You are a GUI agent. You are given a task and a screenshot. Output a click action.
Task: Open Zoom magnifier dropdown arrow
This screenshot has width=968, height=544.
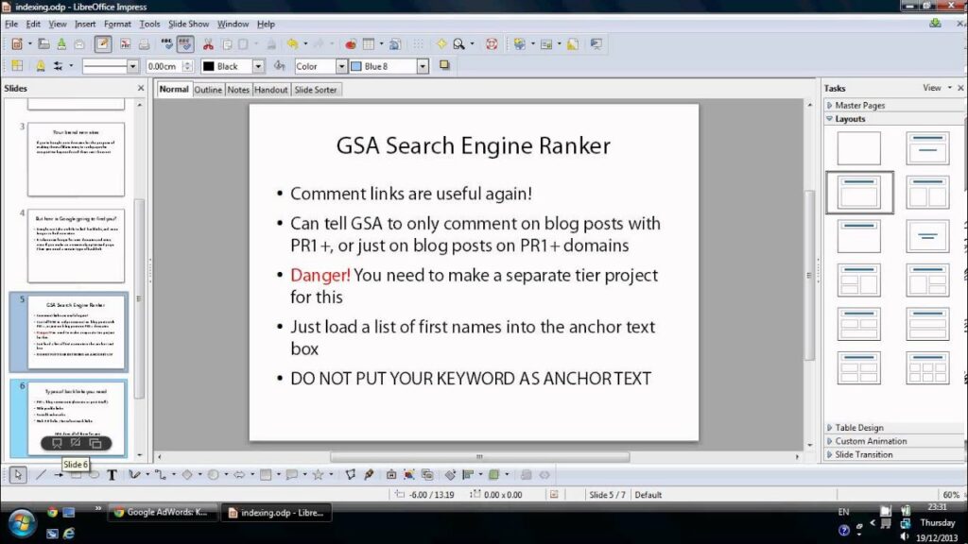click(473, 43)
